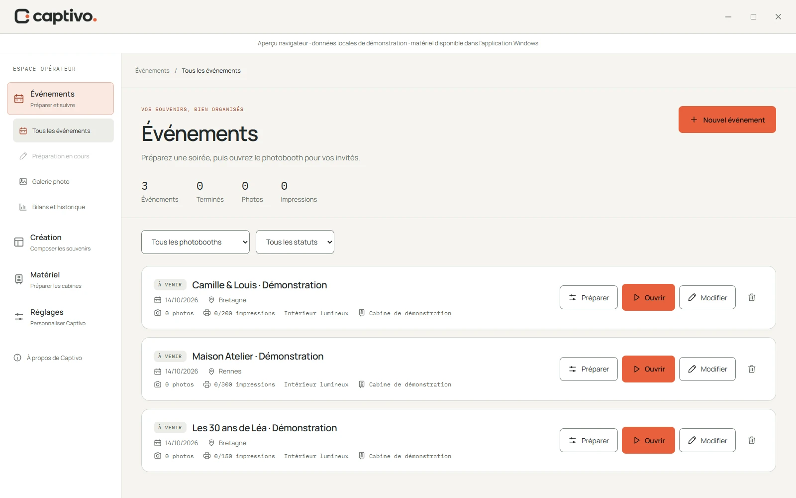Screen dimensions: 796x498
Task: Click Préparer for Maison Atelier
Action: click(589, 369)
